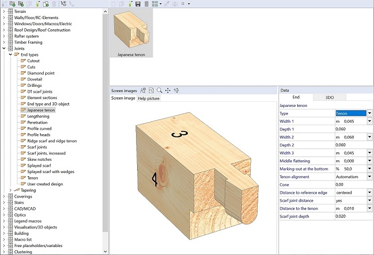Expand the Timber Framing node

(x=4, y=42)
